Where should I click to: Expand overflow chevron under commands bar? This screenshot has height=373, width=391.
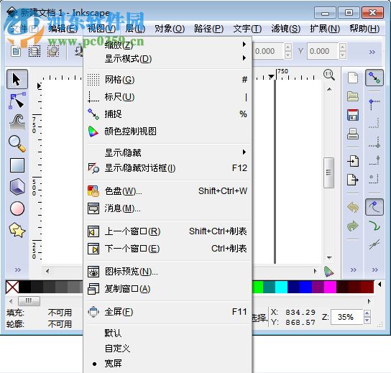click(353, 270)
